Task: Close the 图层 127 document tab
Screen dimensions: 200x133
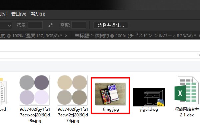Action: point(66,36)
